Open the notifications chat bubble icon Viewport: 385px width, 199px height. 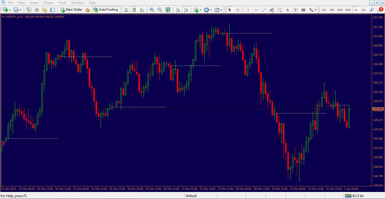380,10
